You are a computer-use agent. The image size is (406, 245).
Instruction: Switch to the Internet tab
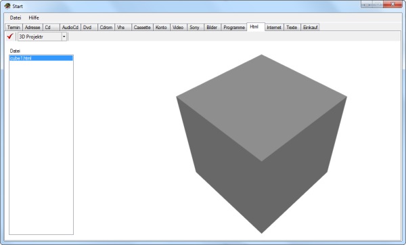click(x=274, y=27)
